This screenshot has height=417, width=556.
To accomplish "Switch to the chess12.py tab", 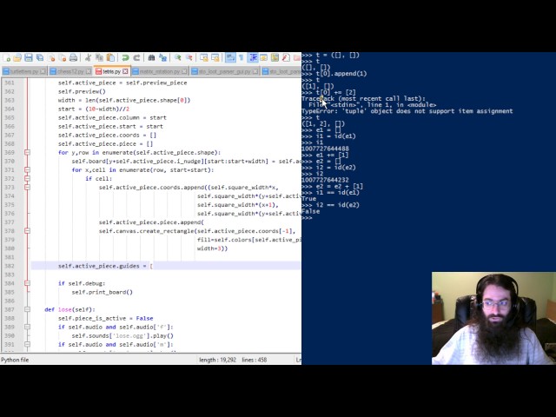I will (70, 71).
